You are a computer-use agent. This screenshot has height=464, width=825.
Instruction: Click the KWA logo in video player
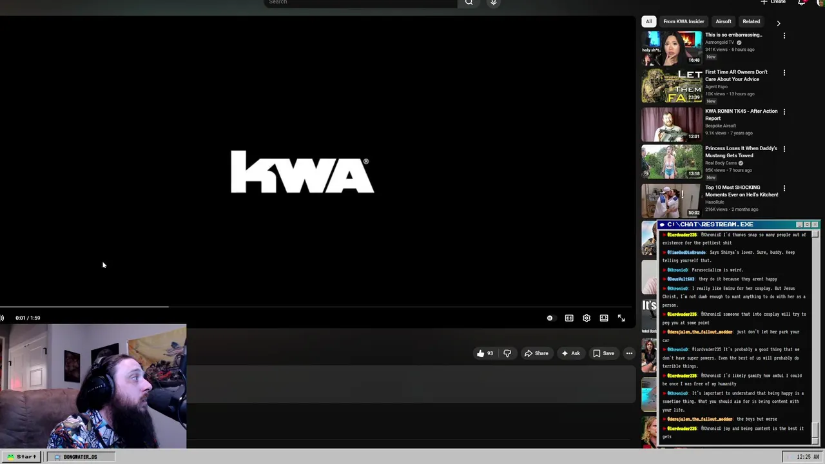pos(302,172)
